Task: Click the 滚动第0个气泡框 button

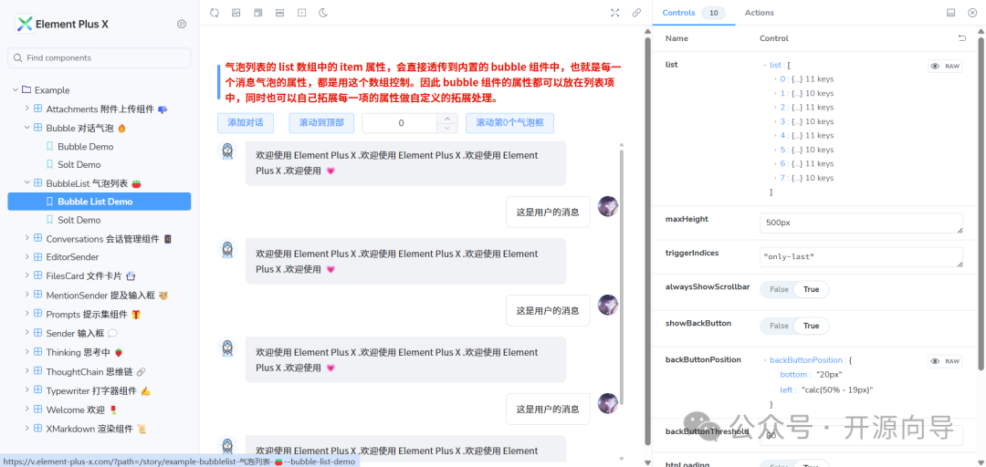Action: coord(509,123)
